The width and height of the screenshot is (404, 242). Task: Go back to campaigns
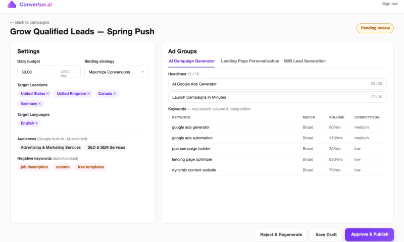pos(30,22)
